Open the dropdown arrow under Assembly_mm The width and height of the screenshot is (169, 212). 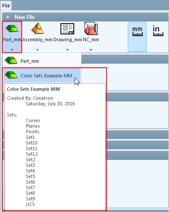tap(37, 50)
